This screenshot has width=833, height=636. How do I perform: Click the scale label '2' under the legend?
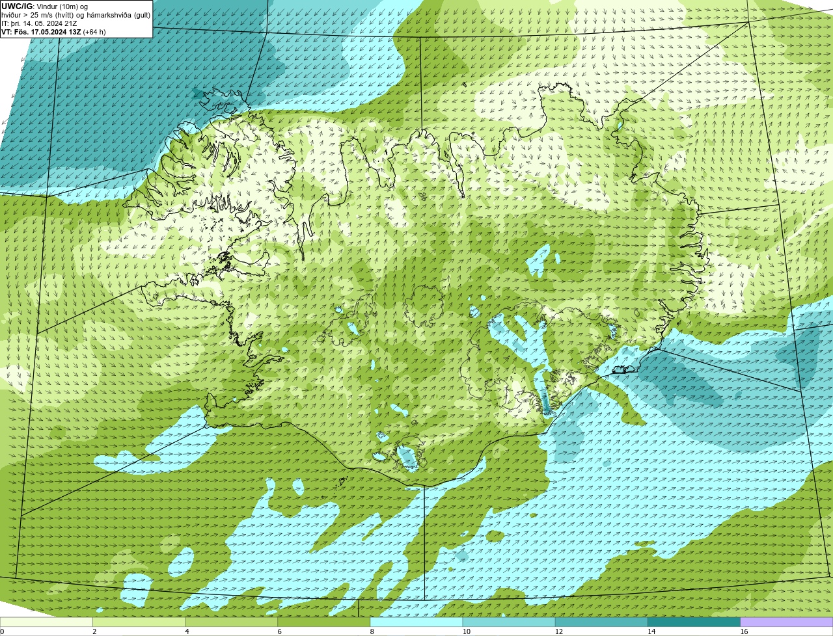click(94, 631)
